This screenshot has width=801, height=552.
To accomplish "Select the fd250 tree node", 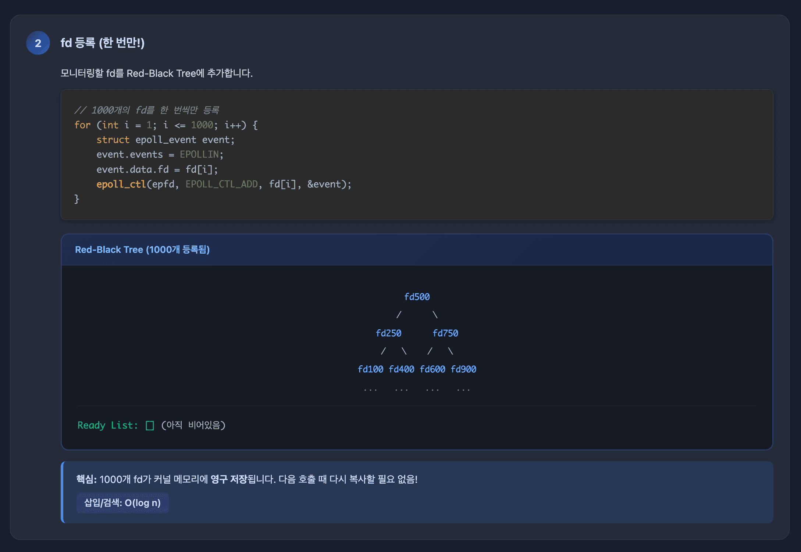I will tap(388, 333).
